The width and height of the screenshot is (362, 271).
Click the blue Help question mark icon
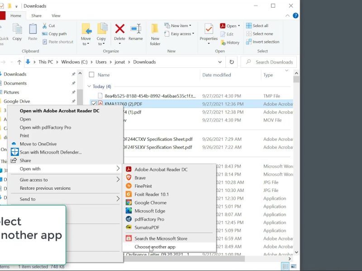[295, 15]
